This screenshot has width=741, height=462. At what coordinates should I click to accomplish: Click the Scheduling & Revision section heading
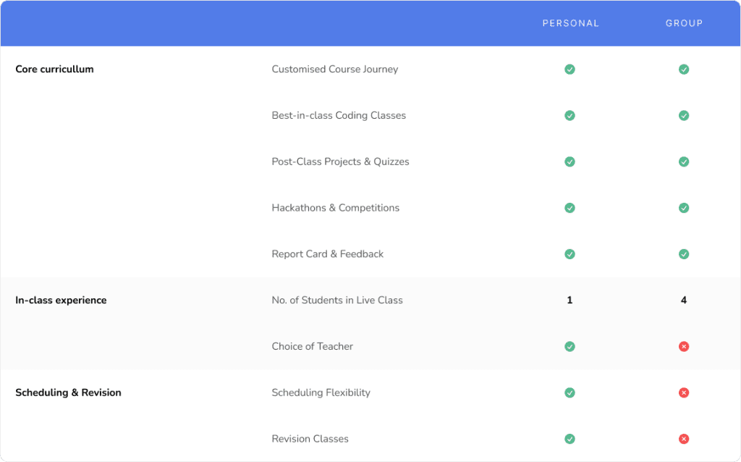click(x=68, y=392)
